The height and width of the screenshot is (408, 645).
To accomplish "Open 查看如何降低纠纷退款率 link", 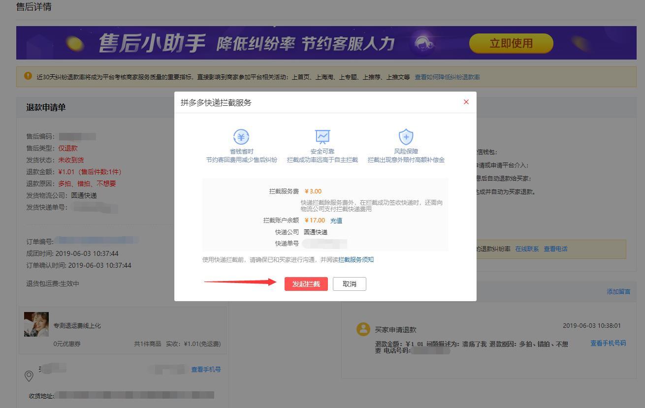I will point(447,77).
